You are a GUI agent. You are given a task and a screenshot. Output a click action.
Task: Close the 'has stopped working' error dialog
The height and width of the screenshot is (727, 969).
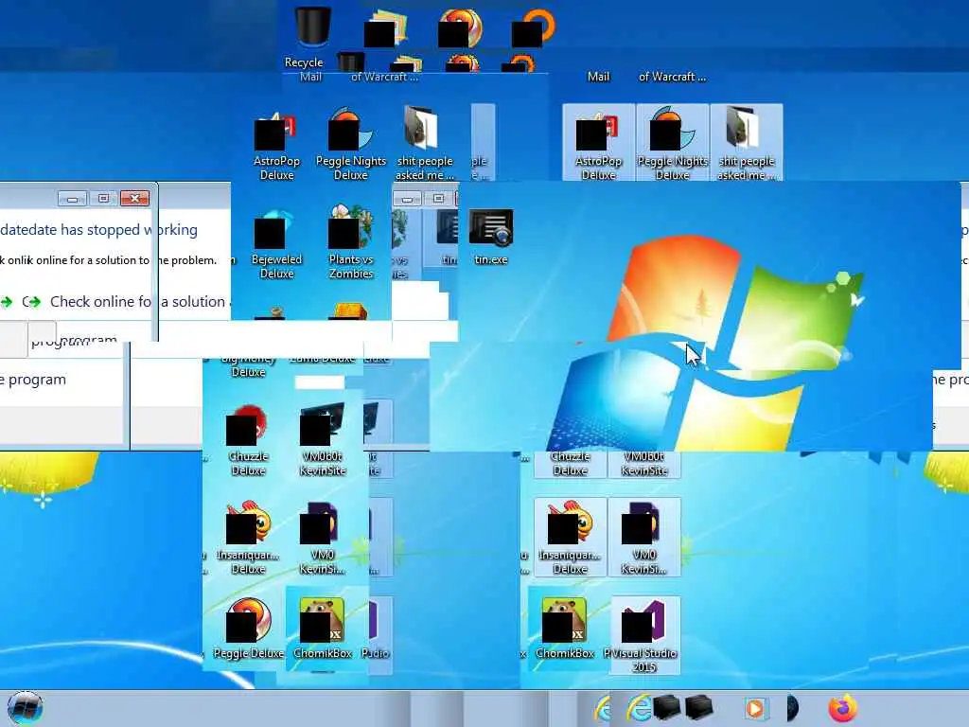[x=134, y=198]
